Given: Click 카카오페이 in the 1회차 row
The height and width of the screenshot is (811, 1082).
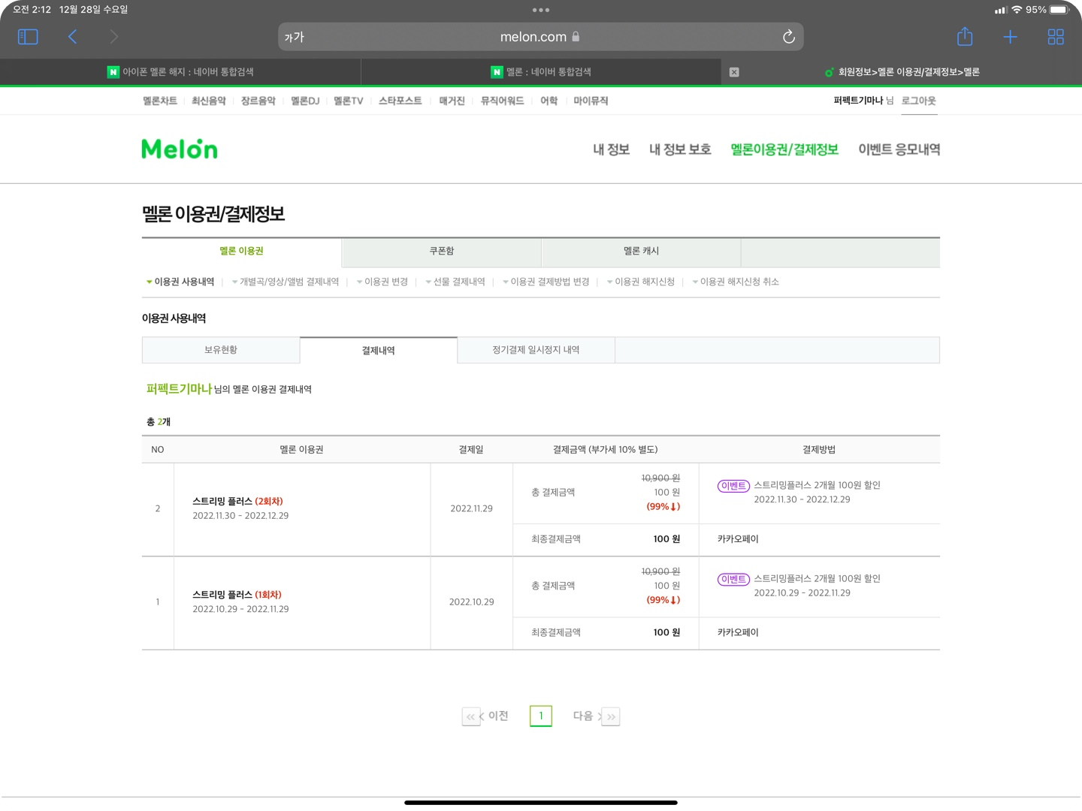Looking at the screenshot, I should [738, 632].
